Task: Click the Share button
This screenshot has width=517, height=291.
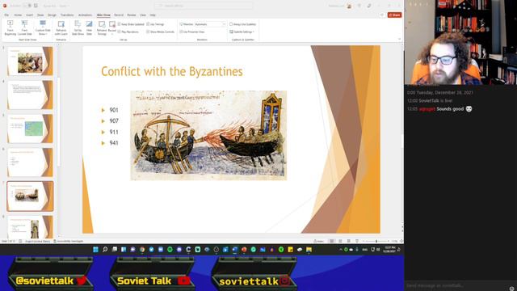Action: point(395,15)
